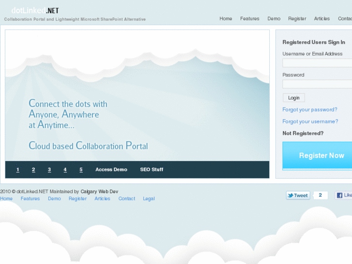This screenshot has width=352, height=264.
Task: Switch to slide 2 in the banner
Action: coord(33,170)
